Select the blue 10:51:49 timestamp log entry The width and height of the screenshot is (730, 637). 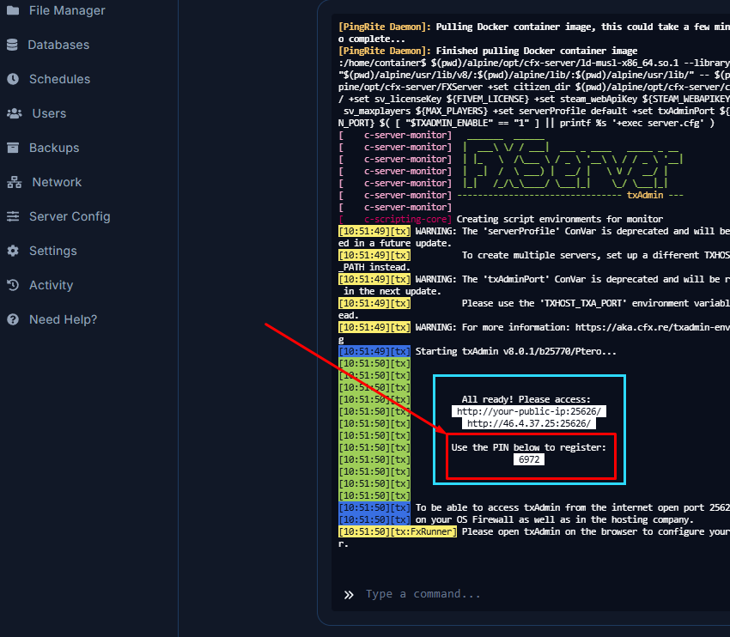click(x=373, y=350)
